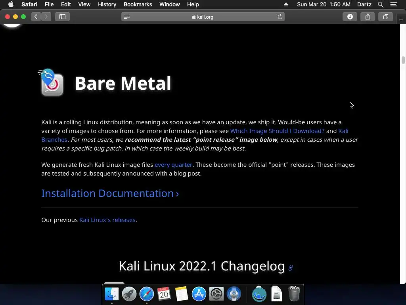Open the File menu
This screenshot has height=305, width=406.
[x=49, y=4]
